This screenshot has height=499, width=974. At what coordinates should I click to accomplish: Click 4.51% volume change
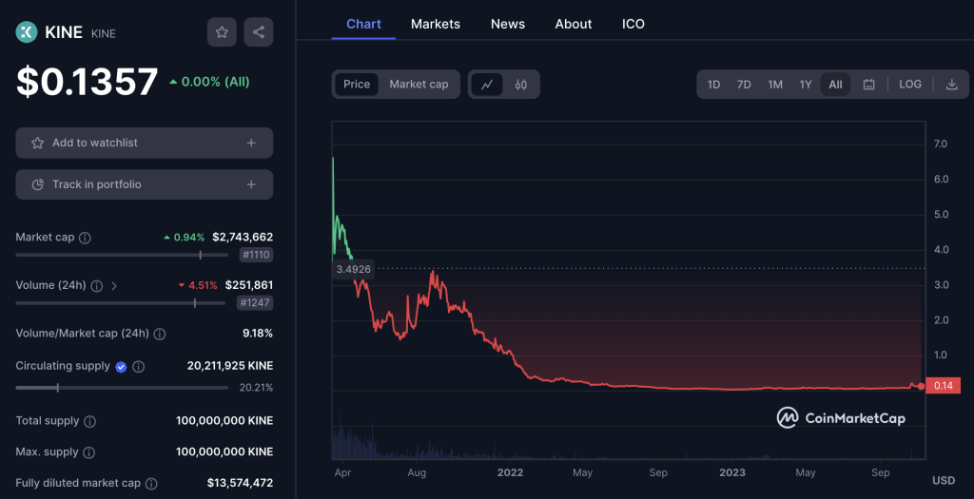click(198, 285)
